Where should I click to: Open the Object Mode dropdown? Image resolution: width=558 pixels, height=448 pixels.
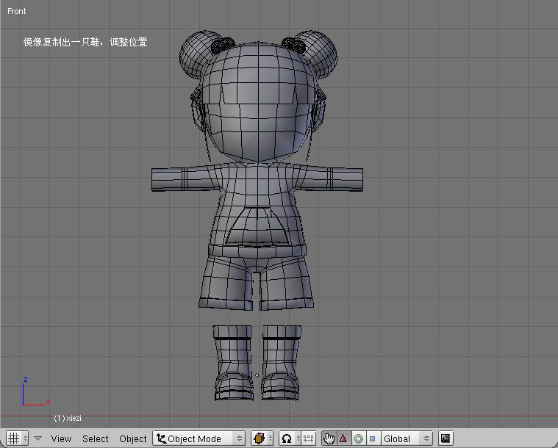point(199,438)
